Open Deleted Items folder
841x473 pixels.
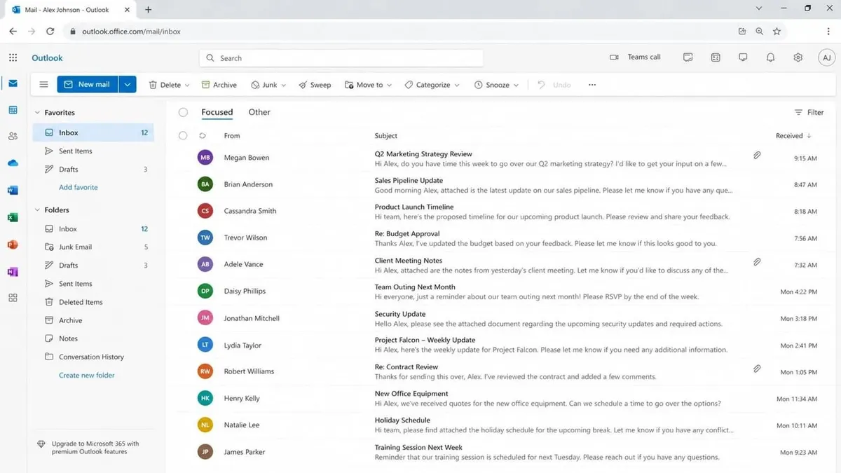(93, 302)
